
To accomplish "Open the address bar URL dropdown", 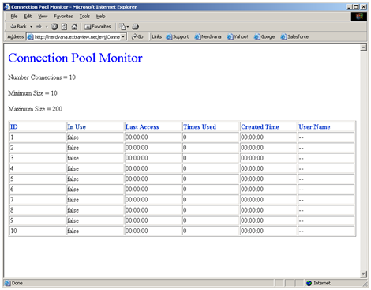I will tap(123, 36).
